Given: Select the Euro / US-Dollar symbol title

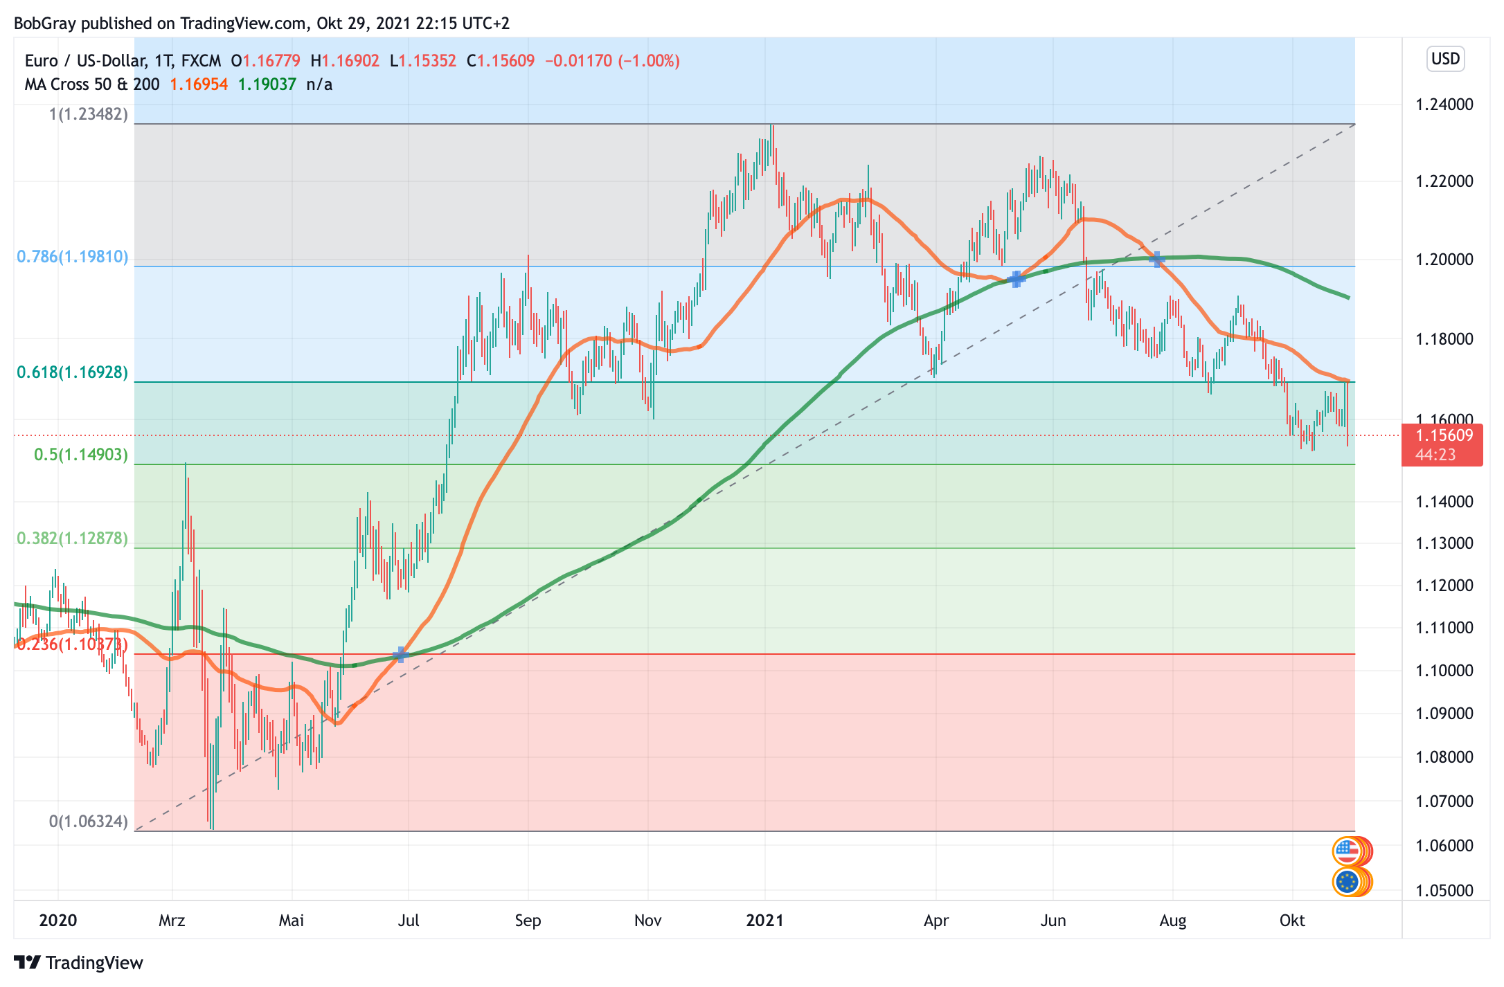Looking at the screenshot, I should pos(85,61).
